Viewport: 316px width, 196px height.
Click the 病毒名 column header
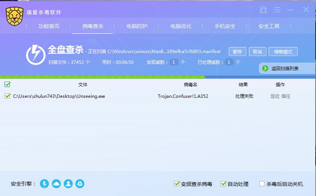pos(190,85)
